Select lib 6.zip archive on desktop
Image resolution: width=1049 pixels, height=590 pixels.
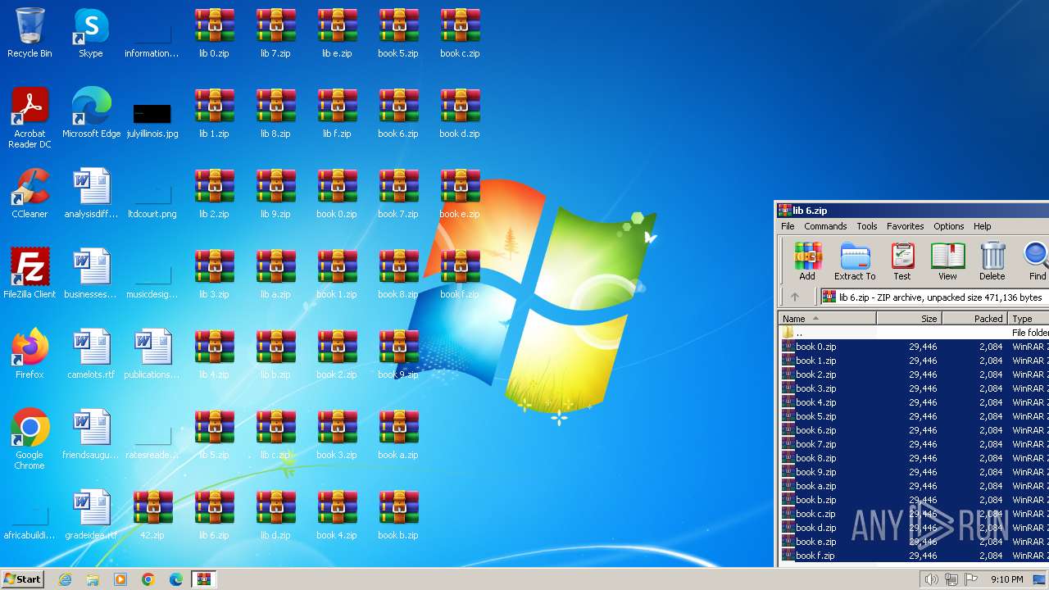pyautogui.click(x=214, y=515)
